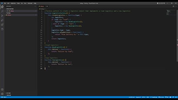Image resolution: width=178 pixels, height=100 pixels.
Task: Close the open editor tab
Action: [47, 6]
